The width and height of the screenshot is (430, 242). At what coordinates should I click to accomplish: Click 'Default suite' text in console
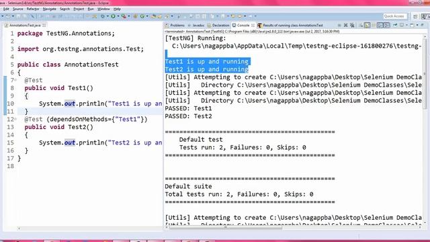[188, 187]
